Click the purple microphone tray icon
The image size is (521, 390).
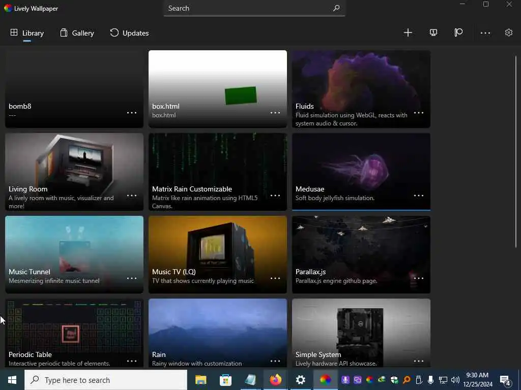coord(345,380)
